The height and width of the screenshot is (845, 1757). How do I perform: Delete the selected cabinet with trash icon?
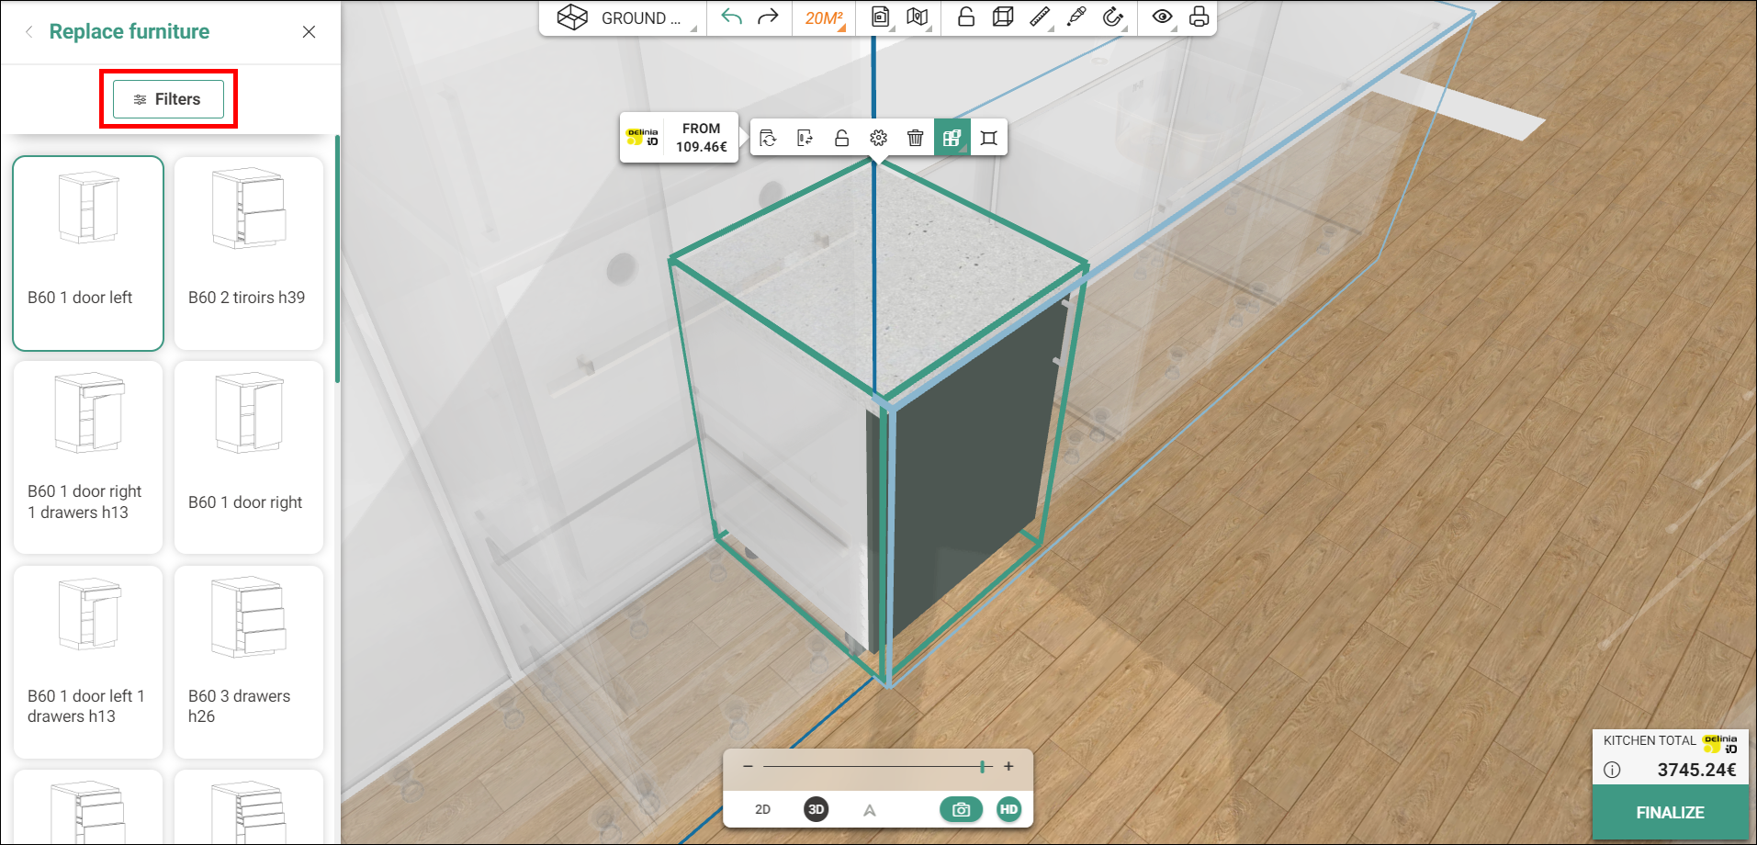point(916,138)
